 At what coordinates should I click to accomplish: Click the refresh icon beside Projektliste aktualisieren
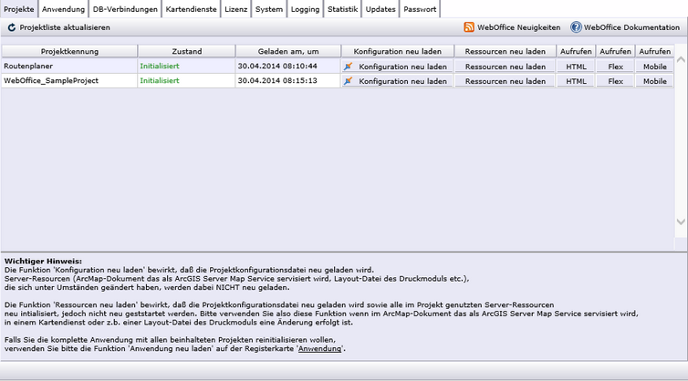tap(12, 27)
